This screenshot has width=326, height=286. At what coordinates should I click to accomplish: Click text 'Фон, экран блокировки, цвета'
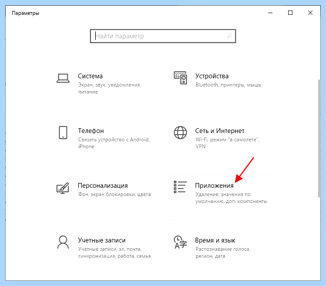[114, 195]
